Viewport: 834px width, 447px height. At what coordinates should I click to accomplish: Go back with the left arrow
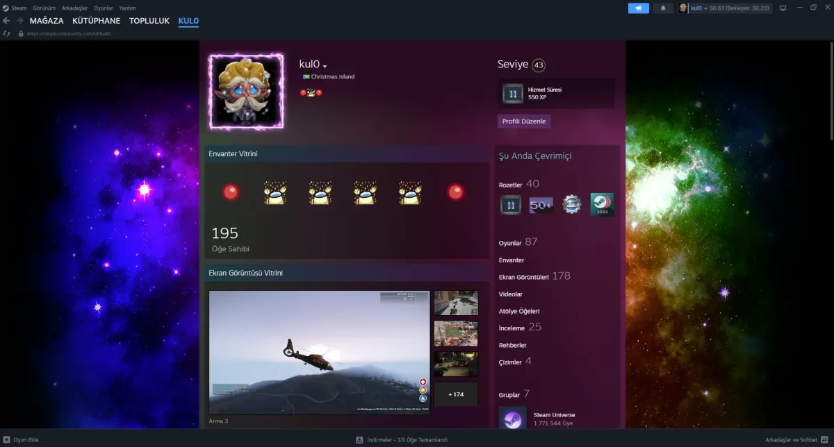[x=6, y=21]
